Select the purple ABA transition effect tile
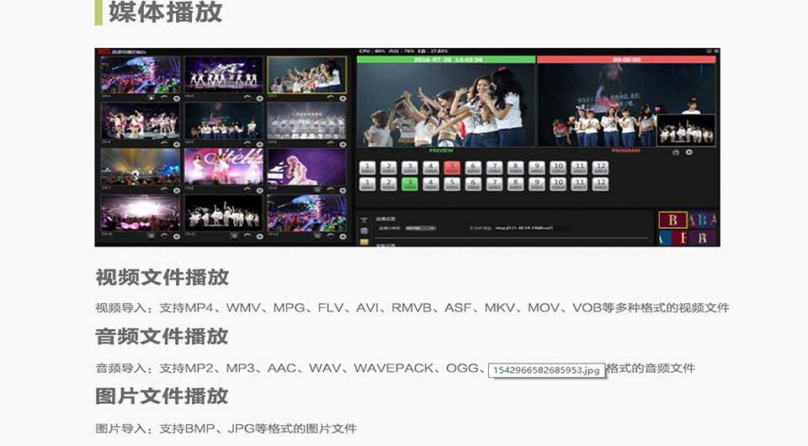The width and height of the screenshot is (808, 446). pyautogui.click(x=702, y=220)
